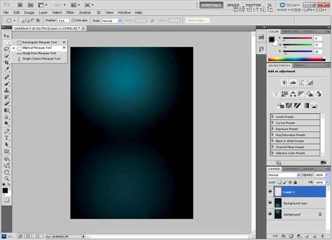Select the Brush tool
Screen dimensions: 332x240
pyautogui.click(x=6, y=83)
